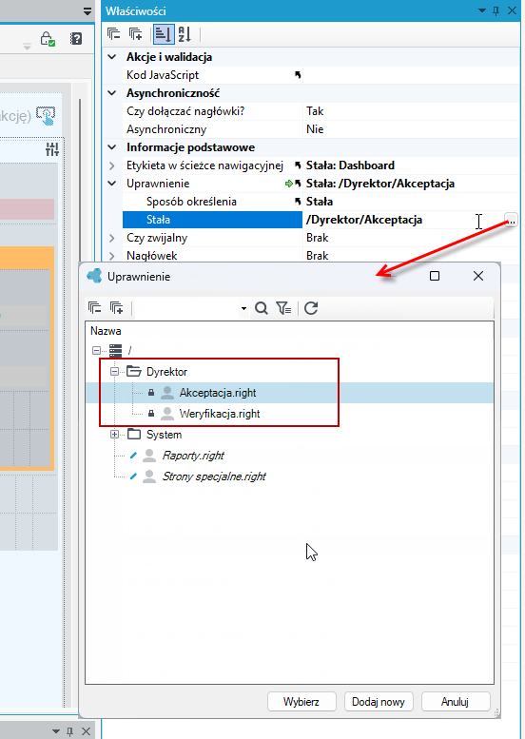The image size is (525, 739).
Task: Collapse the Dyrektor folder
Action: pos(114,371)
